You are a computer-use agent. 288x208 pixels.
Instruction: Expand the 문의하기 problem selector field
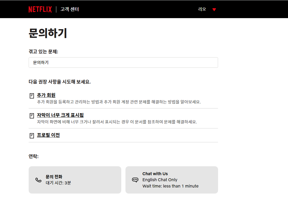click(x=123, y=63)
